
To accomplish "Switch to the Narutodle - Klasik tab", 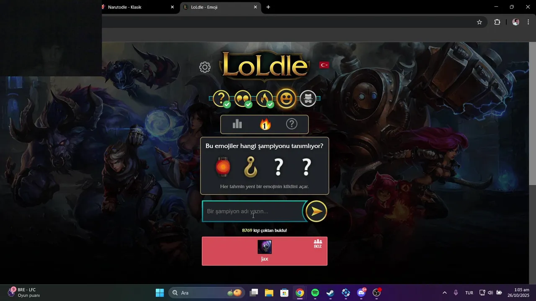I will coord(135,7).
